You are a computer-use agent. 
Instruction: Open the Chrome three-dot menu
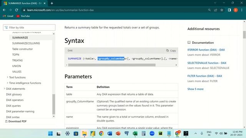coord(242,10)
